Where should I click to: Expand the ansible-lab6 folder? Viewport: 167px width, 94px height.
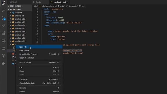click(19, 32)
